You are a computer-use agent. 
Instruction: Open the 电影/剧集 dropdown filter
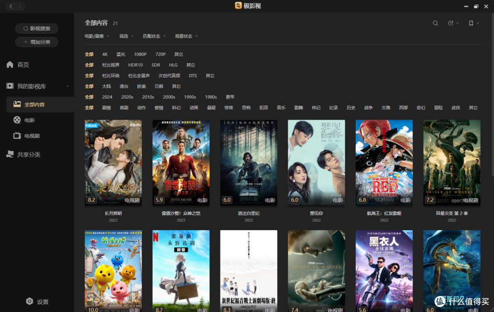[x=97, y=36]
